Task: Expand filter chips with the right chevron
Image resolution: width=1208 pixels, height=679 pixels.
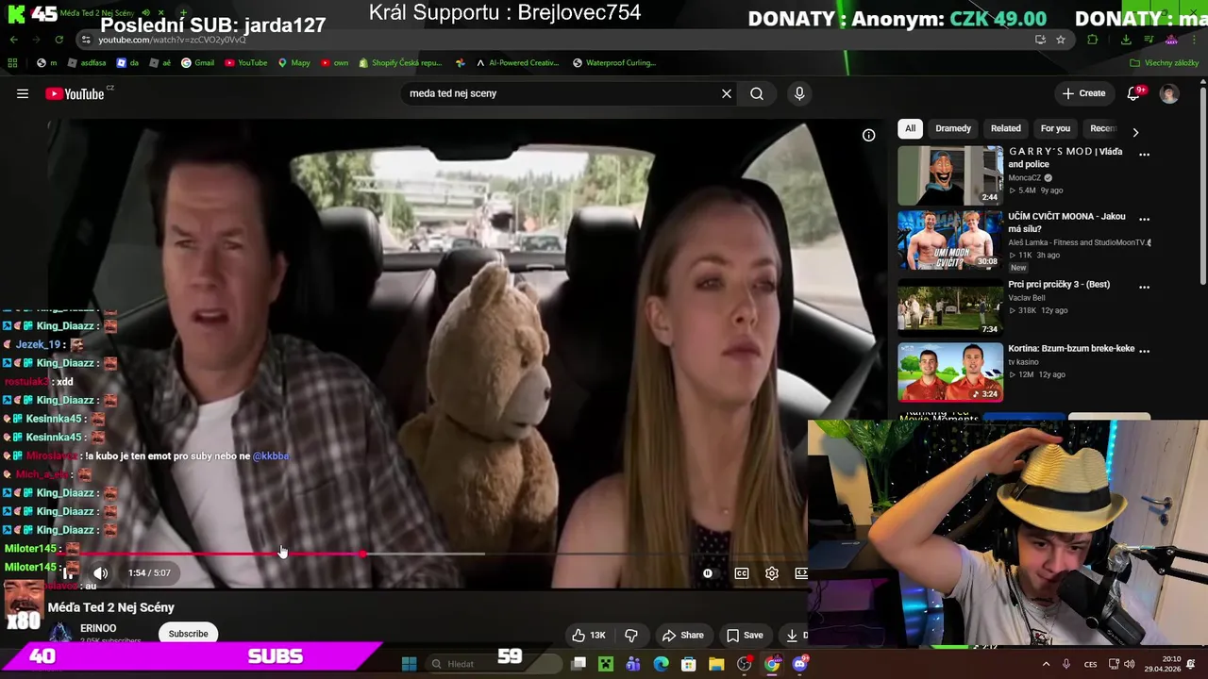Action: coord(1135,132)
